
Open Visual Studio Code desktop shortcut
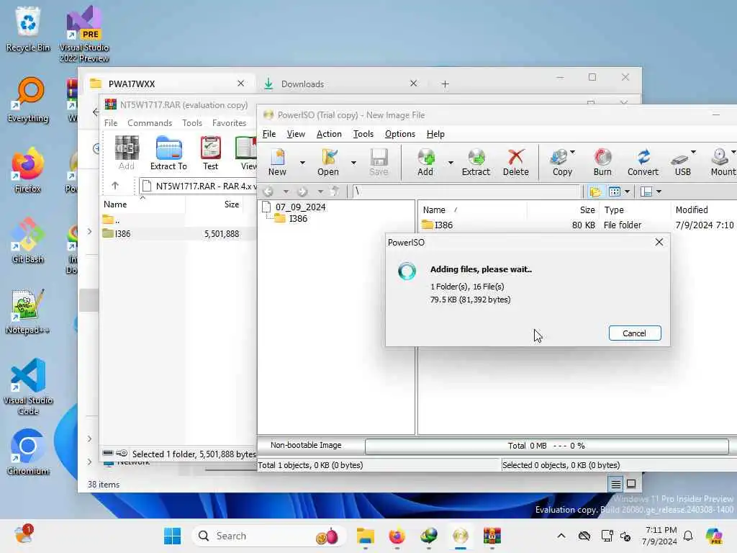(28, 387)
